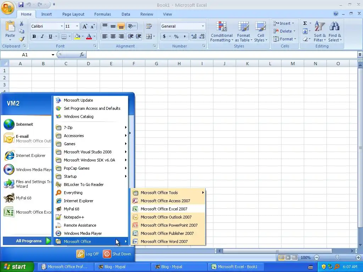
Task: Activate the Format Painter brush
Action: coord(22,39)
